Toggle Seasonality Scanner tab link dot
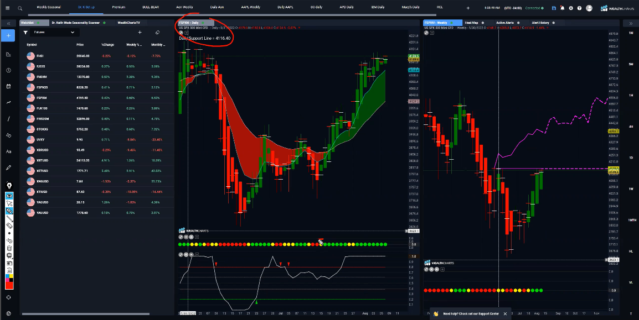 click(104, 23)
